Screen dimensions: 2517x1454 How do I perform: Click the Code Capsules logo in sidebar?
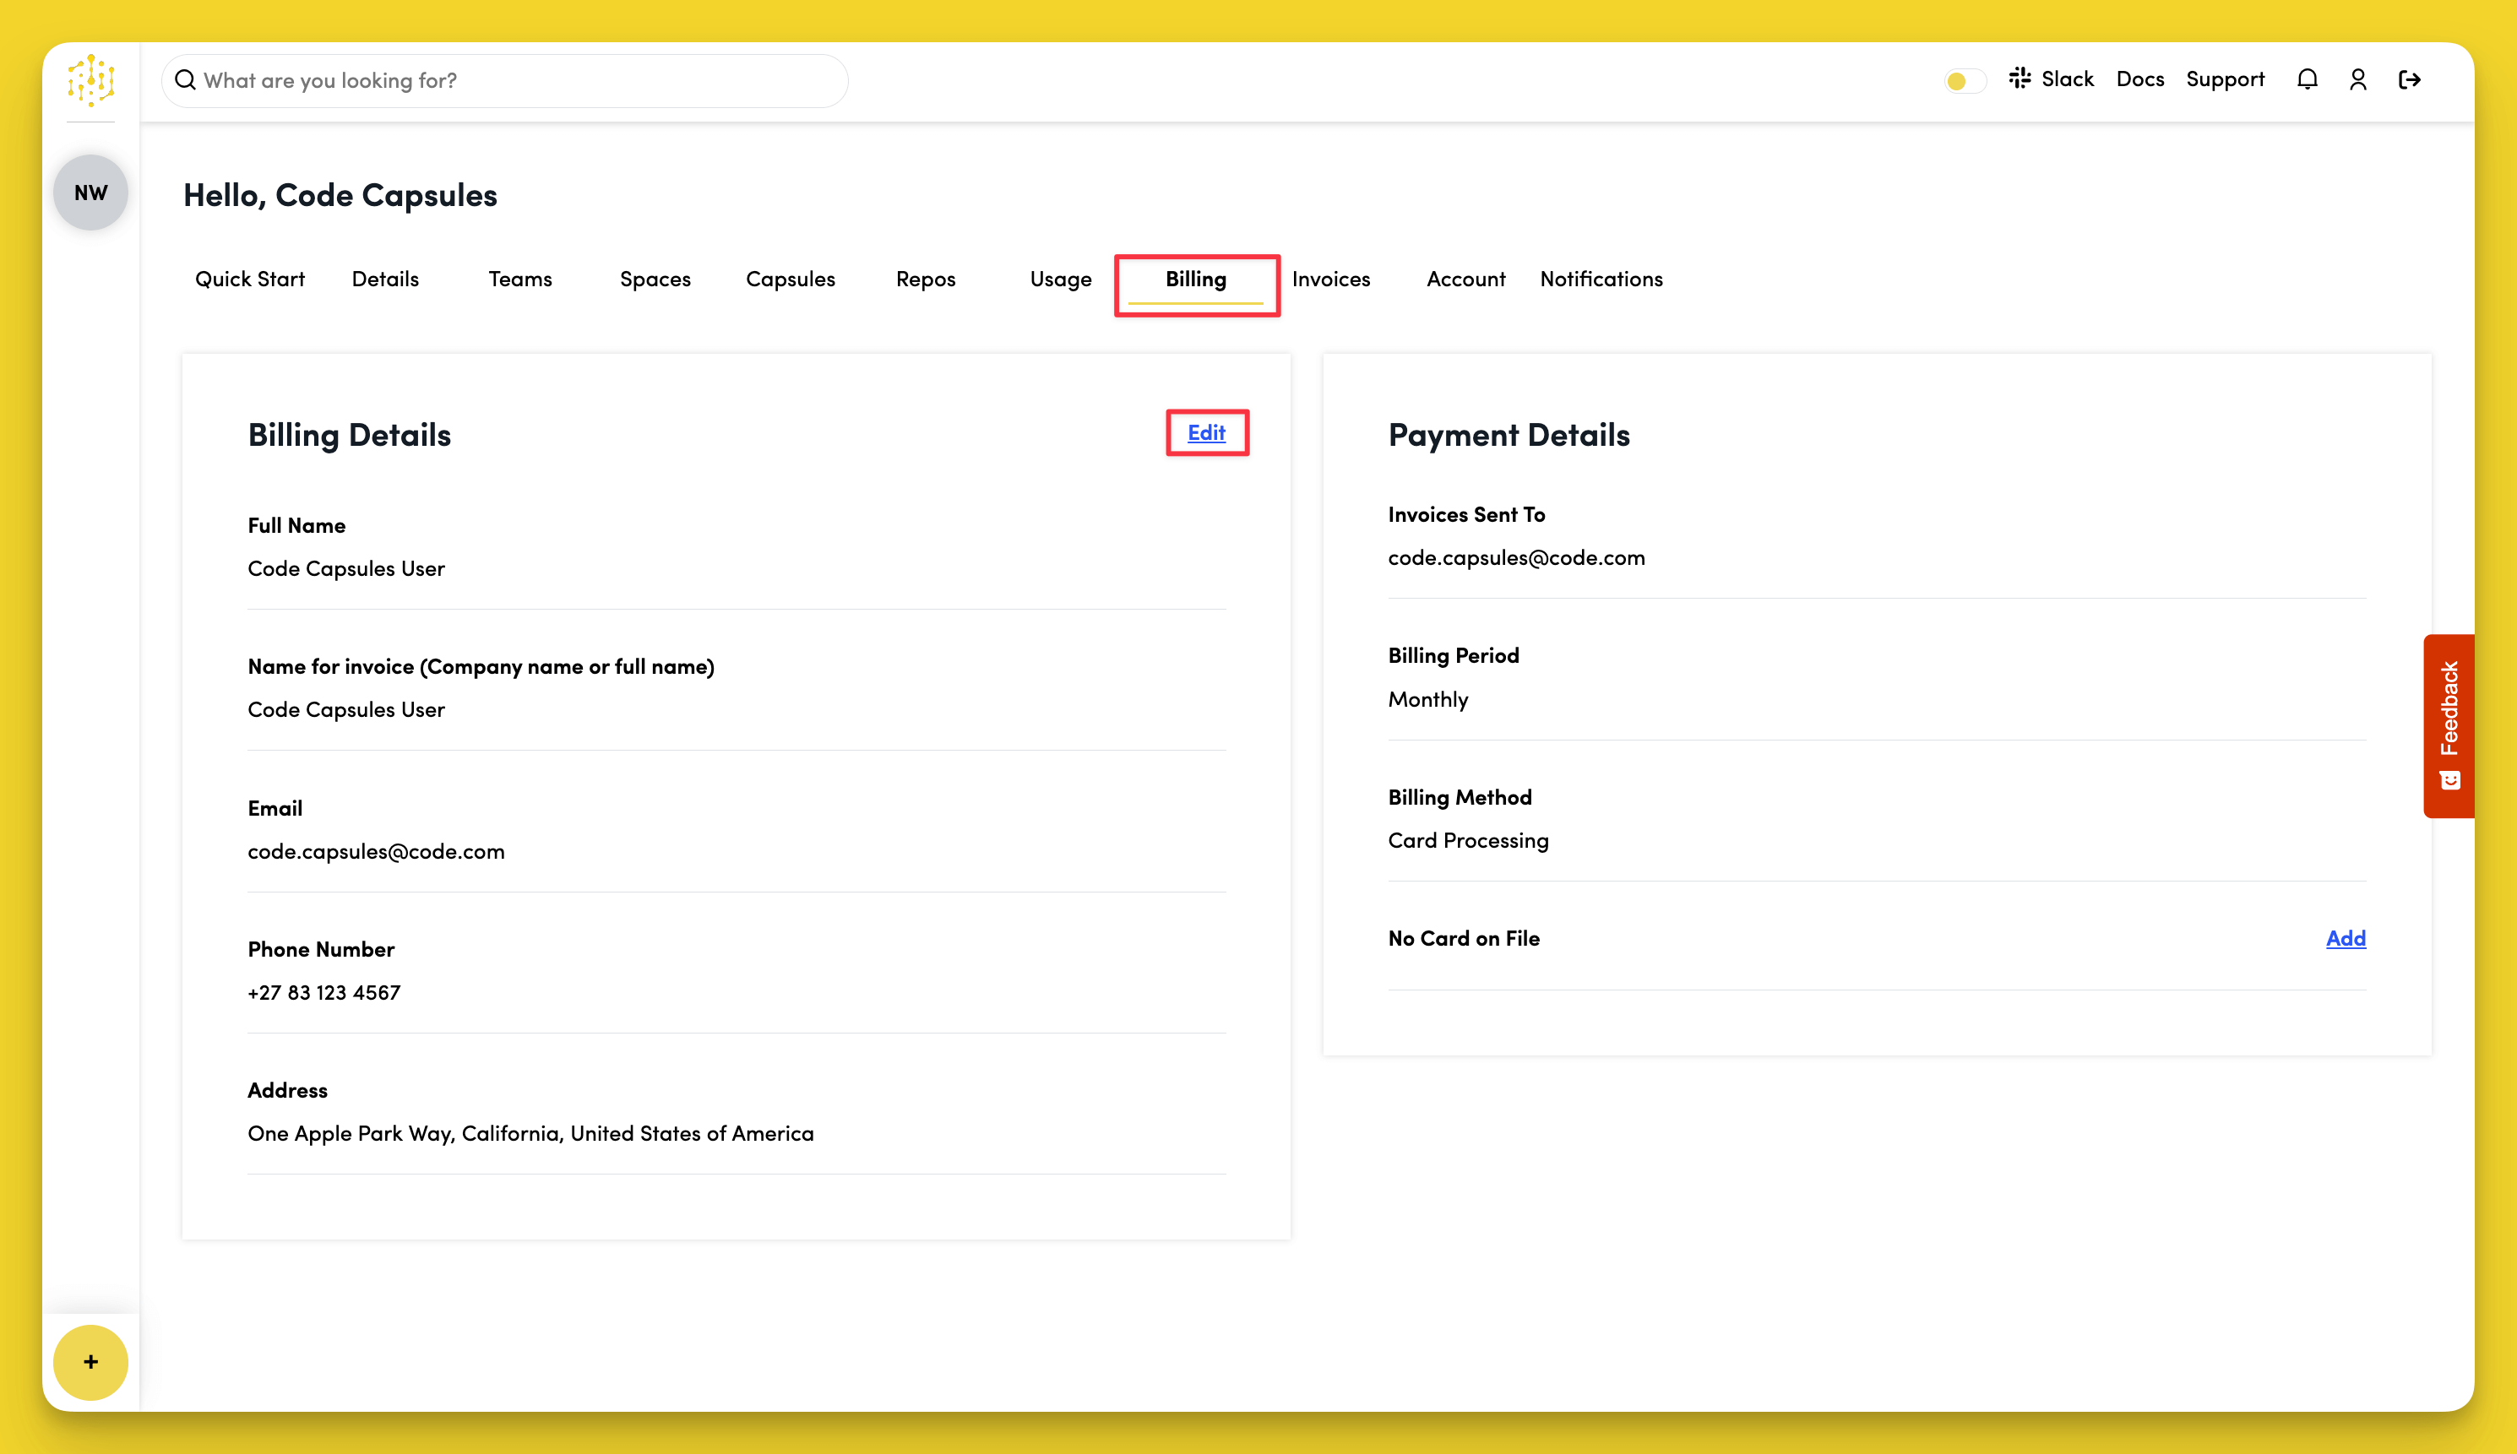(x=90, y=81)
